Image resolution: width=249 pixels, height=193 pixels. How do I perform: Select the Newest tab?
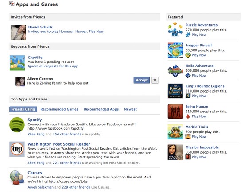coord(131,109)
